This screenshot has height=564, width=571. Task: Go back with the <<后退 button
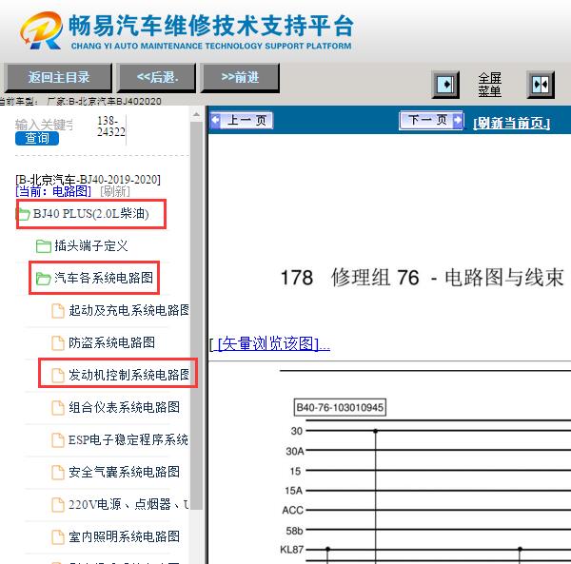(x=157, y=77)
